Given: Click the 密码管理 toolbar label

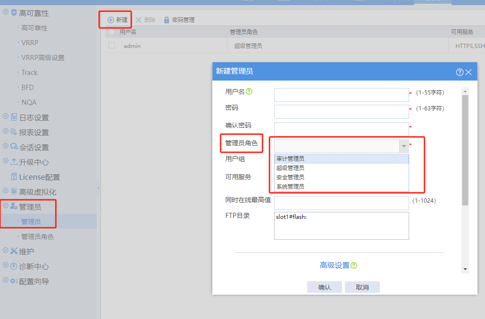Looking at the screenshot, I should pos(183,20).
